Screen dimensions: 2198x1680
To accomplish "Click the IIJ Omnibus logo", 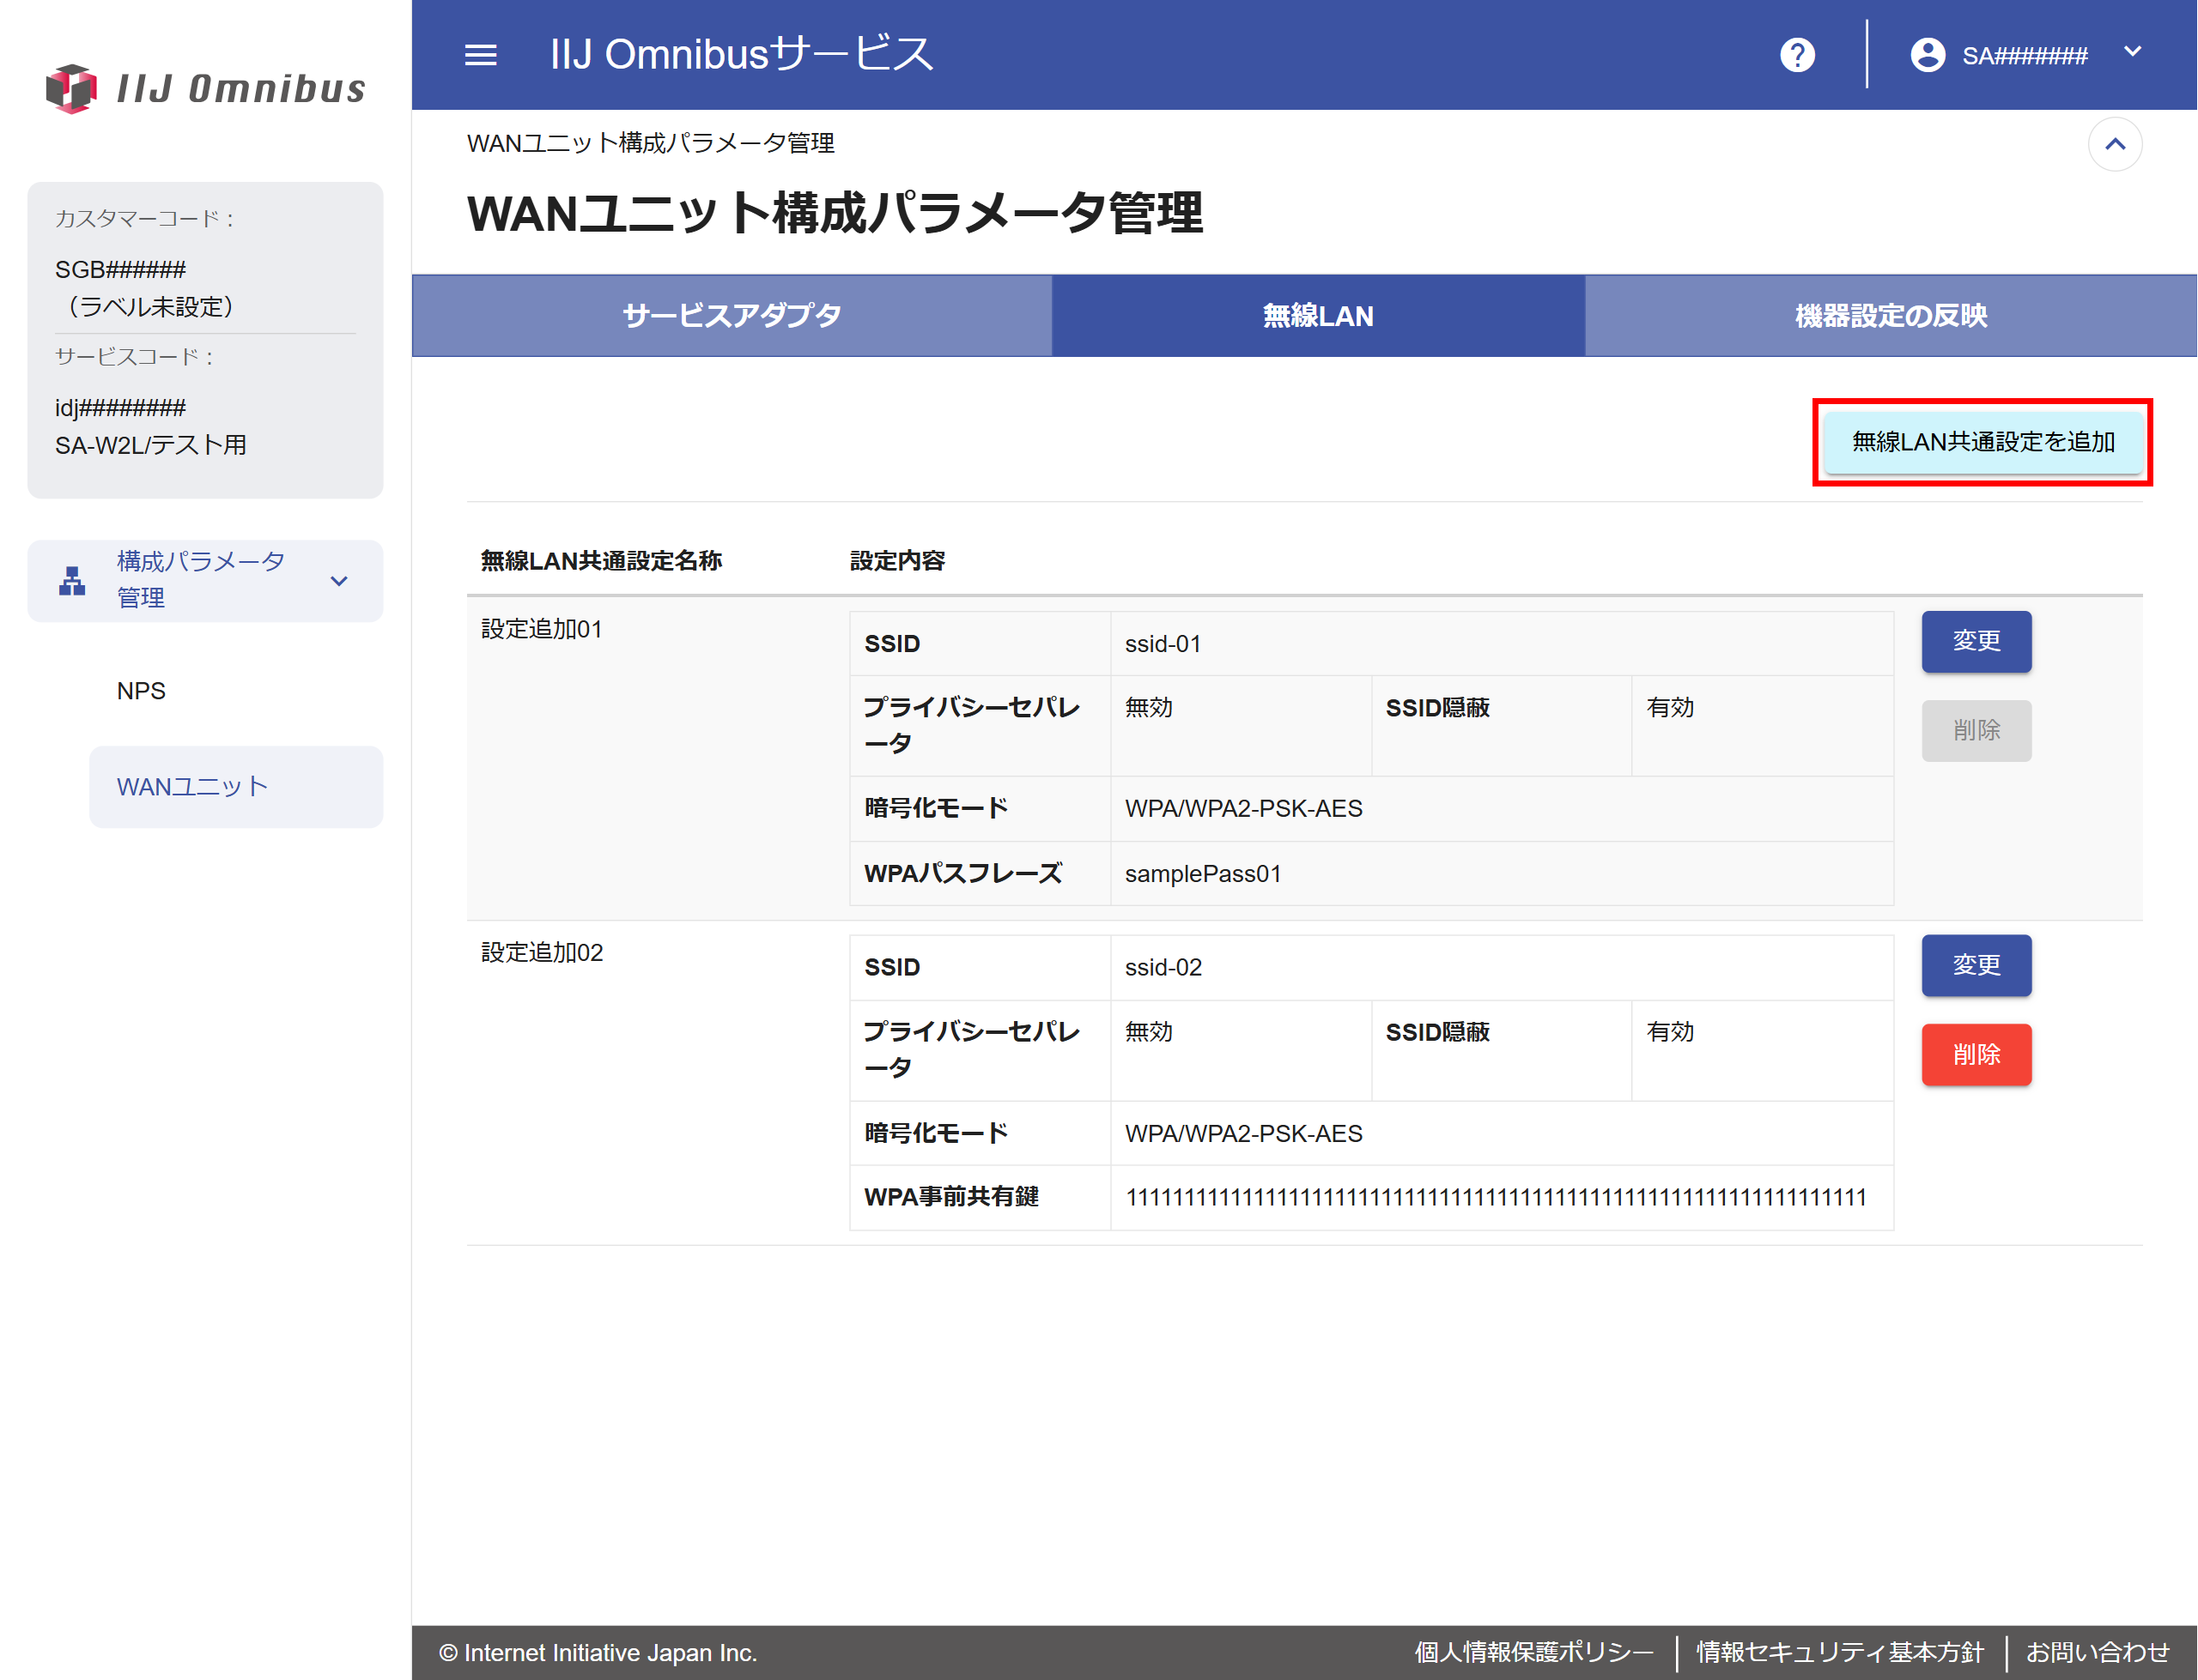I will pos(206,88).
